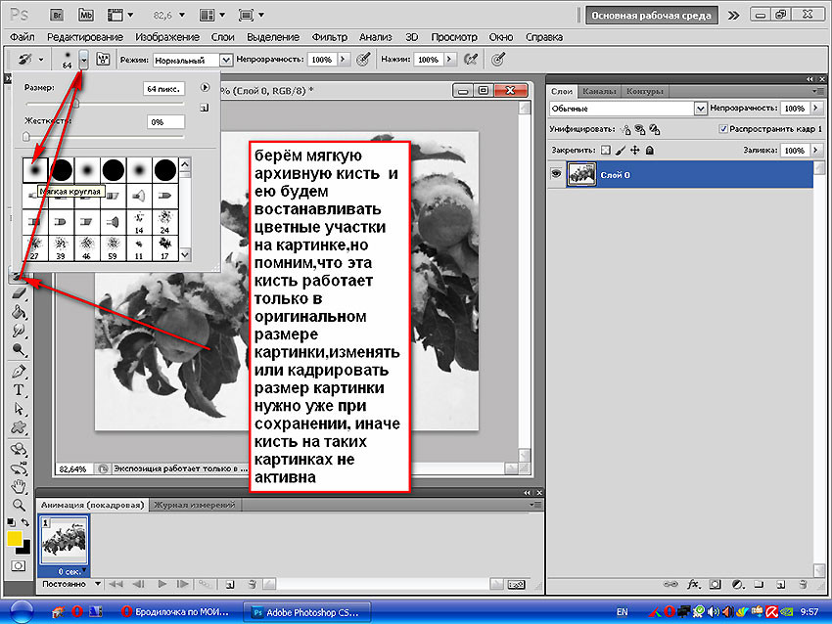Open the Режим blending mode dropdown
832x624 pixels.
tap(193, 60)
